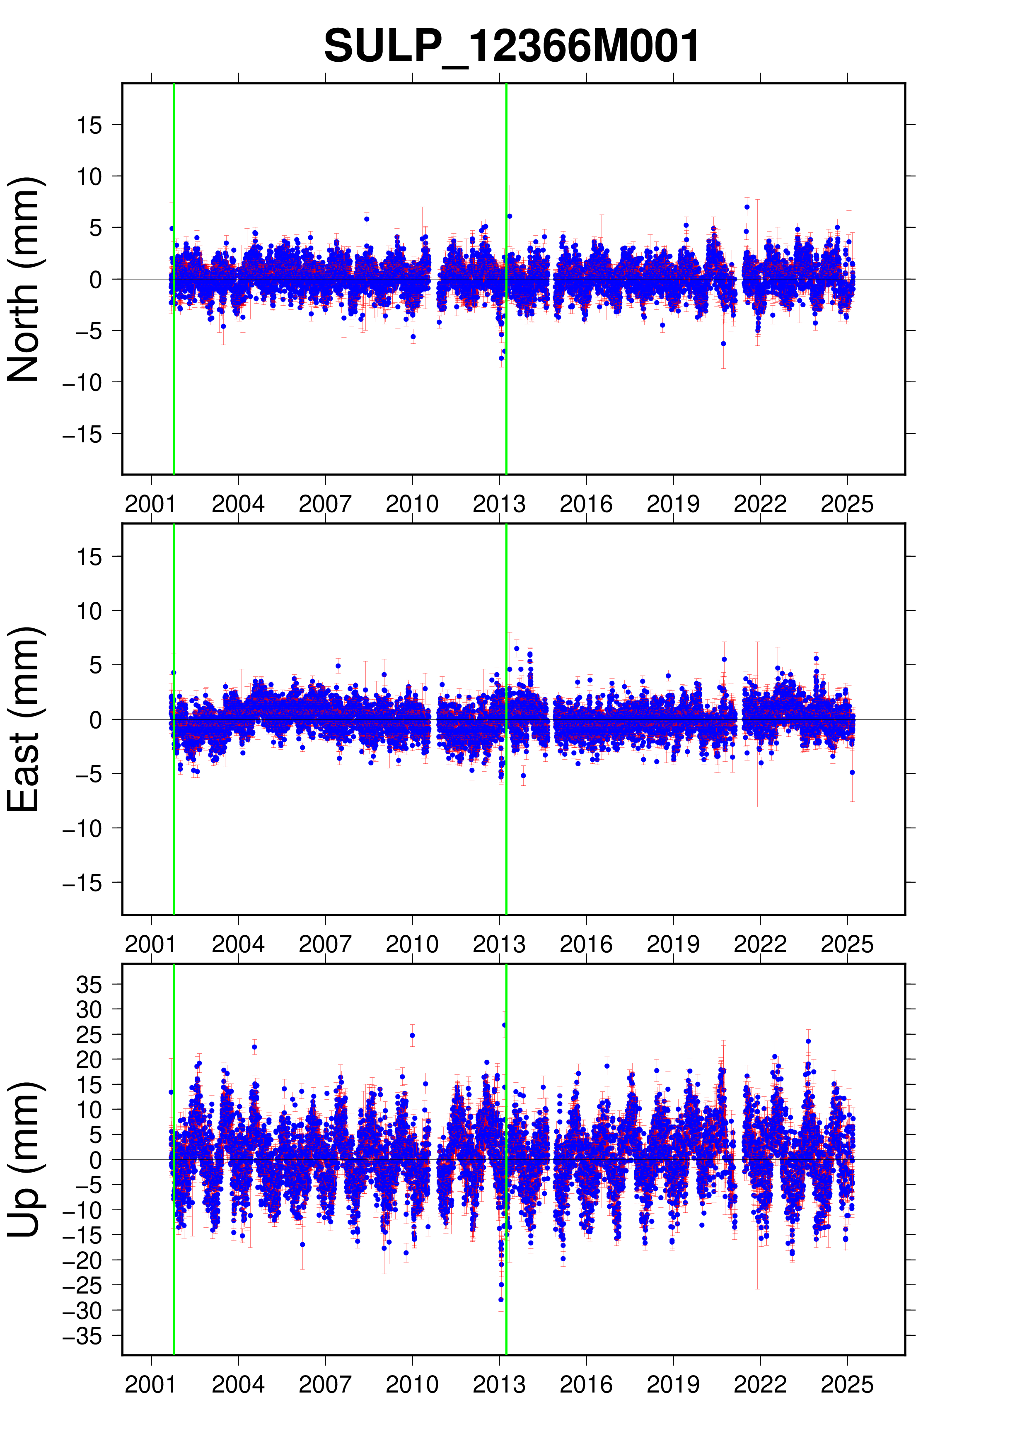Click highest North outlier point near 2021
The height and width of the screenshot is (1453, 1027).
747,207
